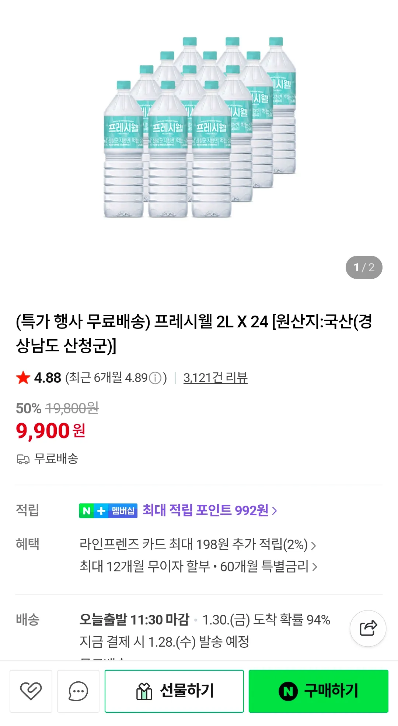Open the 3,121 reviews link
This screenshot has height=726, width=398.
click(x=215, y=378)
